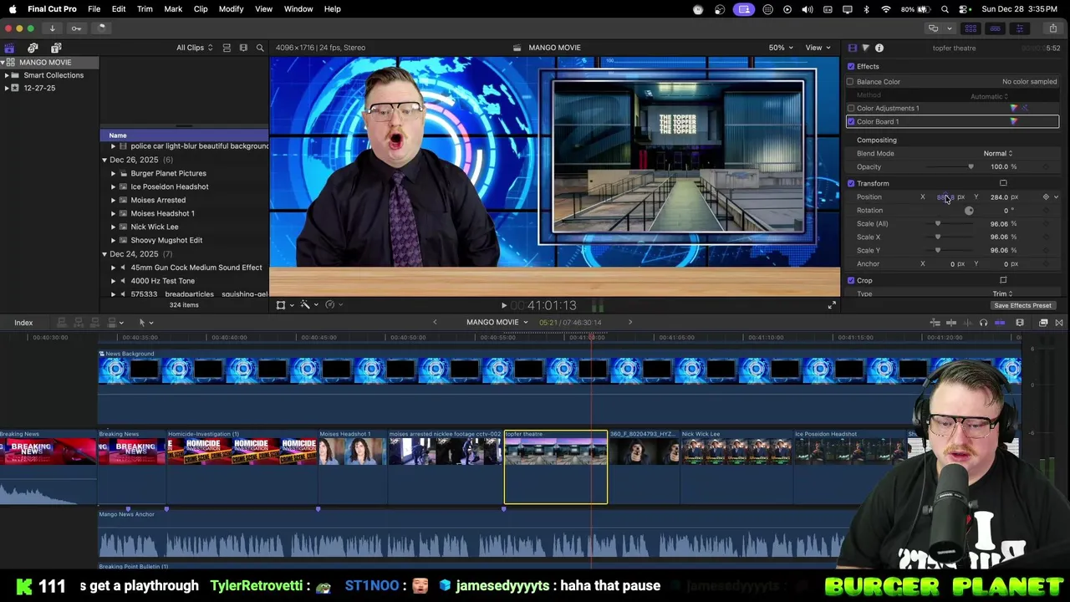Disable the Color Board 1 checkbox
The image size is (1070, 602).
(x=851, y=121)
